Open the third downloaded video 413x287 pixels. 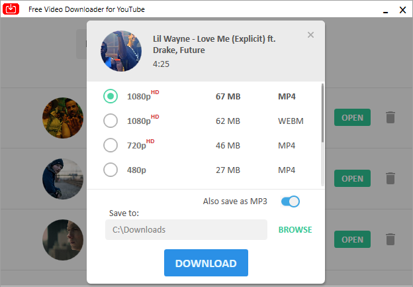[x=352, y=239]
